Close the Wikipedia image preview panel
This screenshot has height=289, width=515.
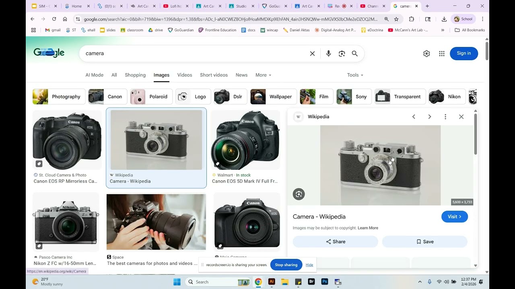461,117
